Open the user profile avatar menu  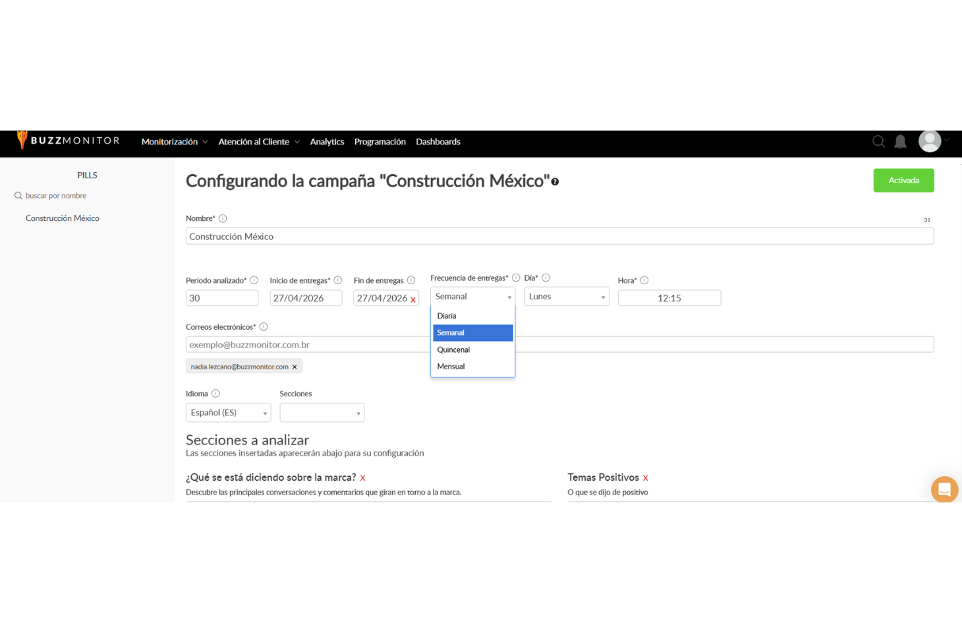coord(930,141)
